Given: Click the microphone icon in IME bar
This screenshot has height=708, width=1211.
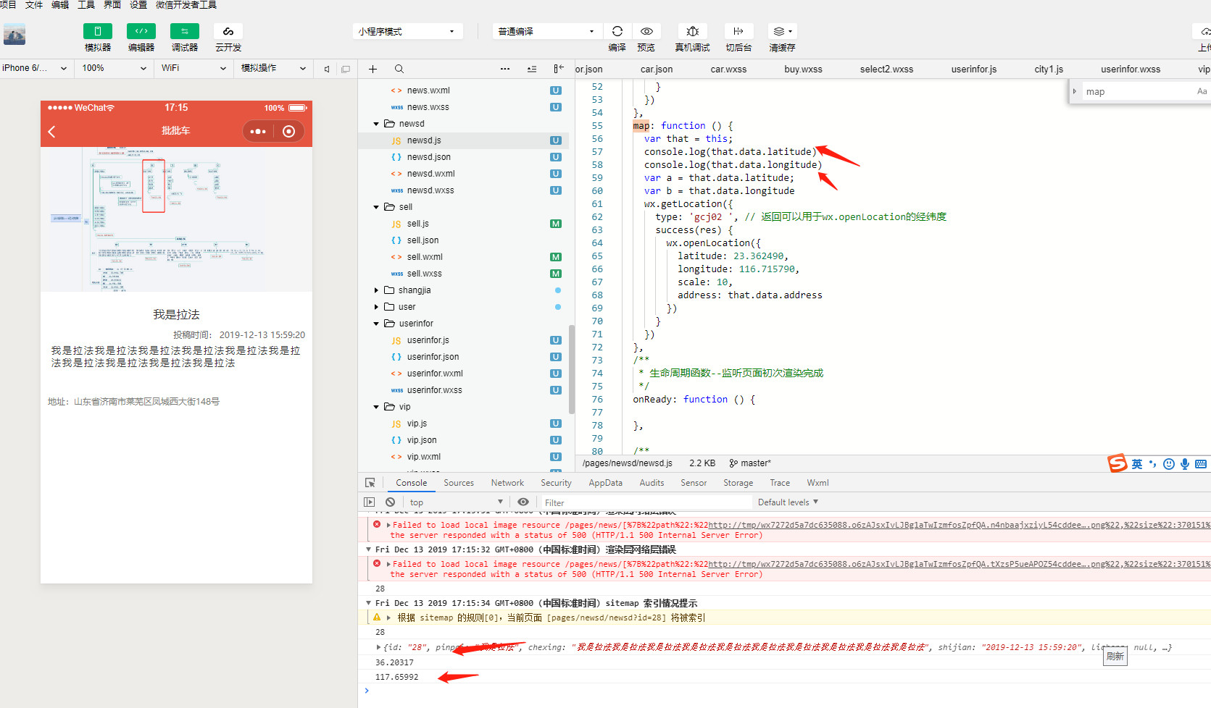Looking at the screenshot, I should pos(1185,464).
